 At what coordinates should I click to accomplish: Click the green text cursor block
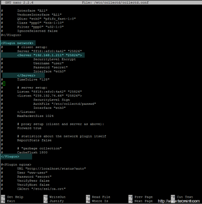4,83
